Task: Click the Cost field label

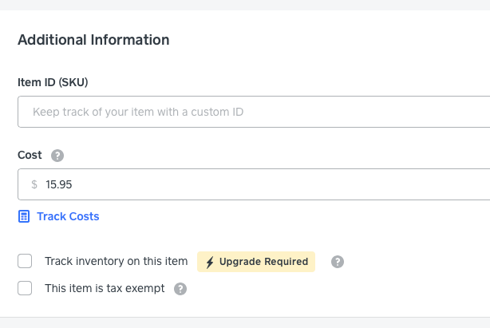Action: [x=30, y=156]
